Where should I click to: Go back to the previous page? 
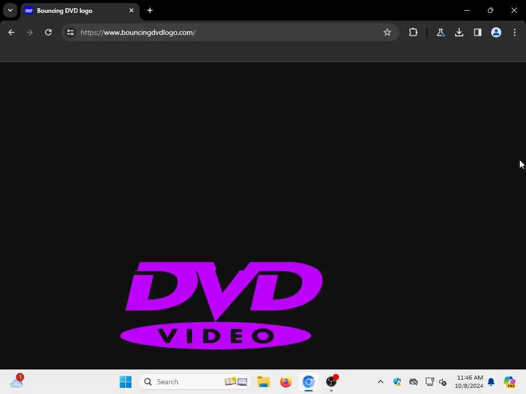point(11,32)
